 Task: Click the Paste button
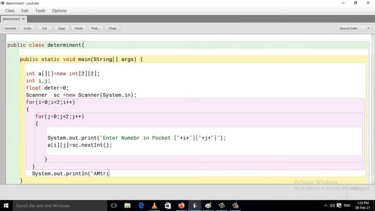pos(79,28)
